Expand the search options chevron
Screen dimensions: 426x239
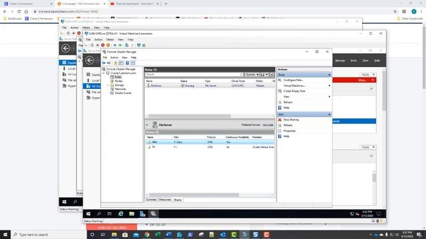click(x=272, y=74)
